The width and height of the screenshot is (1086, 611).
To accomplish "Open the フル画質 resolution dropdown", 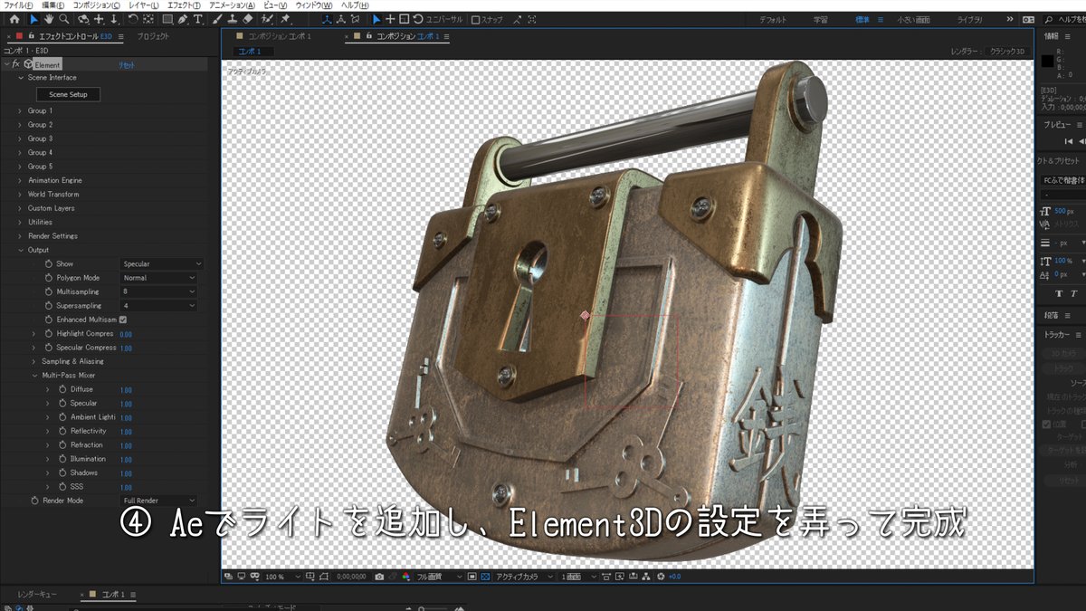I will (x=439, y=577).
